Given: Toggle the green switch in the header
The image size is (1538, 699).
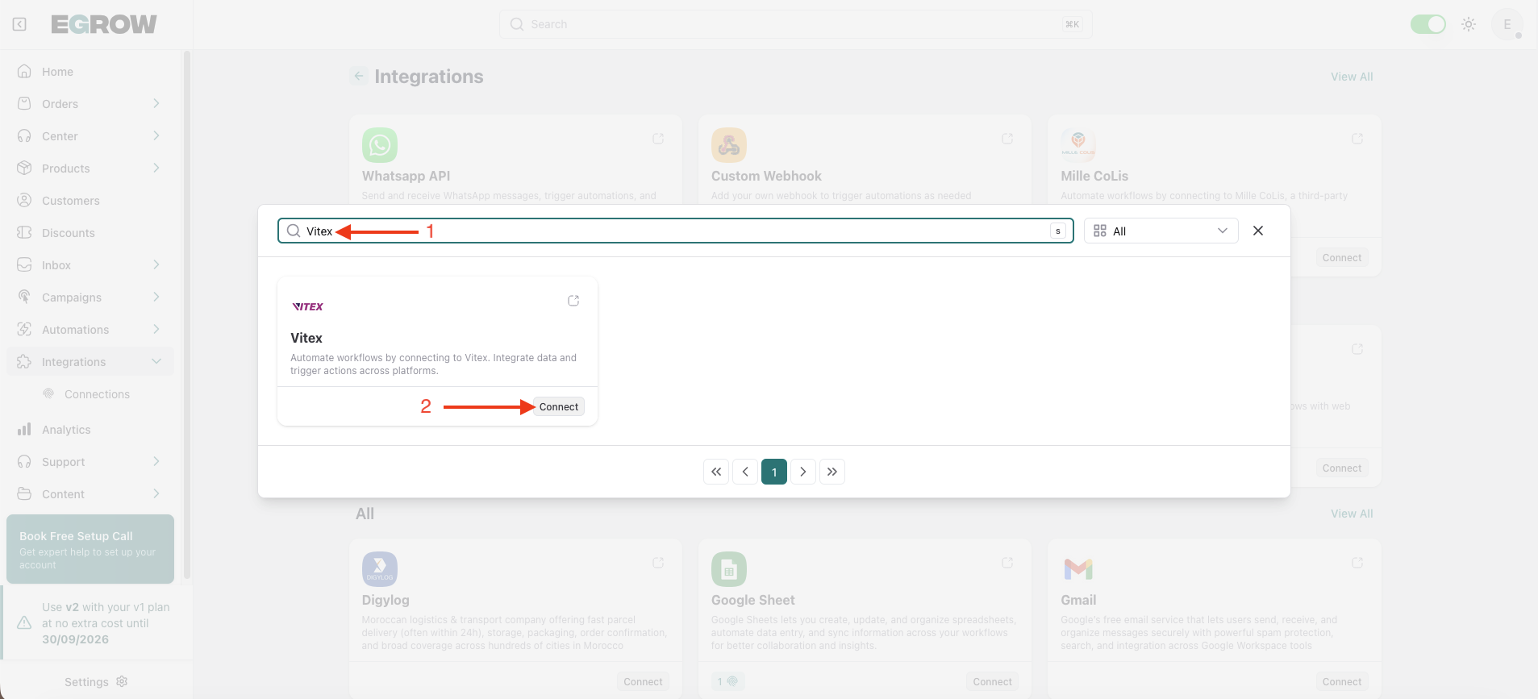Looking at the screenshot, I should coord(1428,24).
